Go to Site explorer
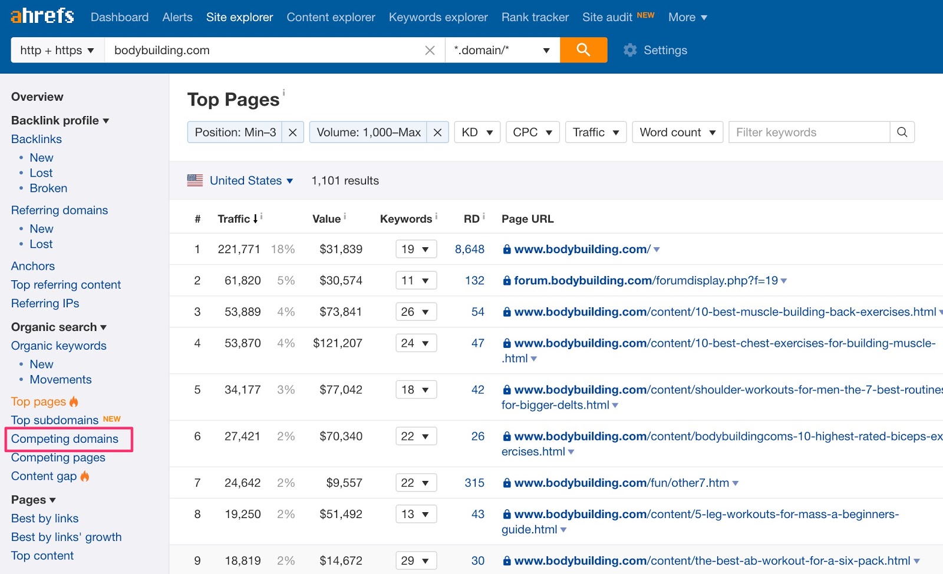Viewport: 943px width, 574px height. 239,17
